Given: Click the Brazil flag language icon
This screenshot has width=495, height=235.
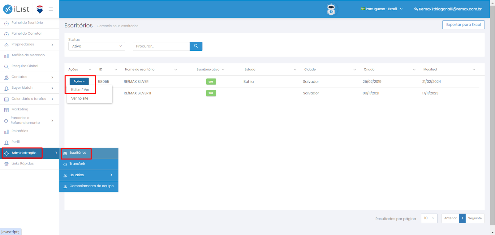Looking at the screenshot, I should [x=363, y=9].
